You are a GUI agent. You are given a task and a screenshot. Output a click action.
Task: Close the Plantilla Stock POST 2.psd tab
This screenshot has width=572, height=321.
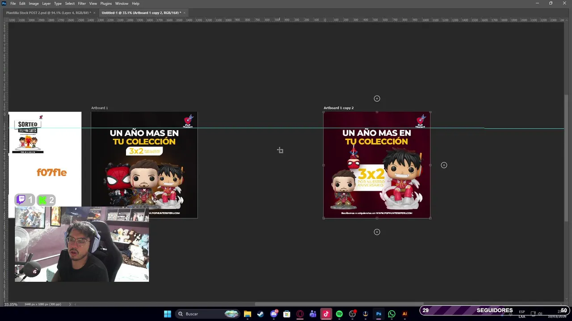tap(94, 12)
